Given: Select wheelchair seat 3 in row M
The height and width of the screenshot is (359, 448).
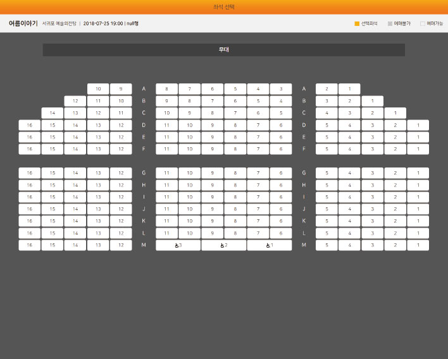Looking at the screenshot, I should tap(178, 245).
